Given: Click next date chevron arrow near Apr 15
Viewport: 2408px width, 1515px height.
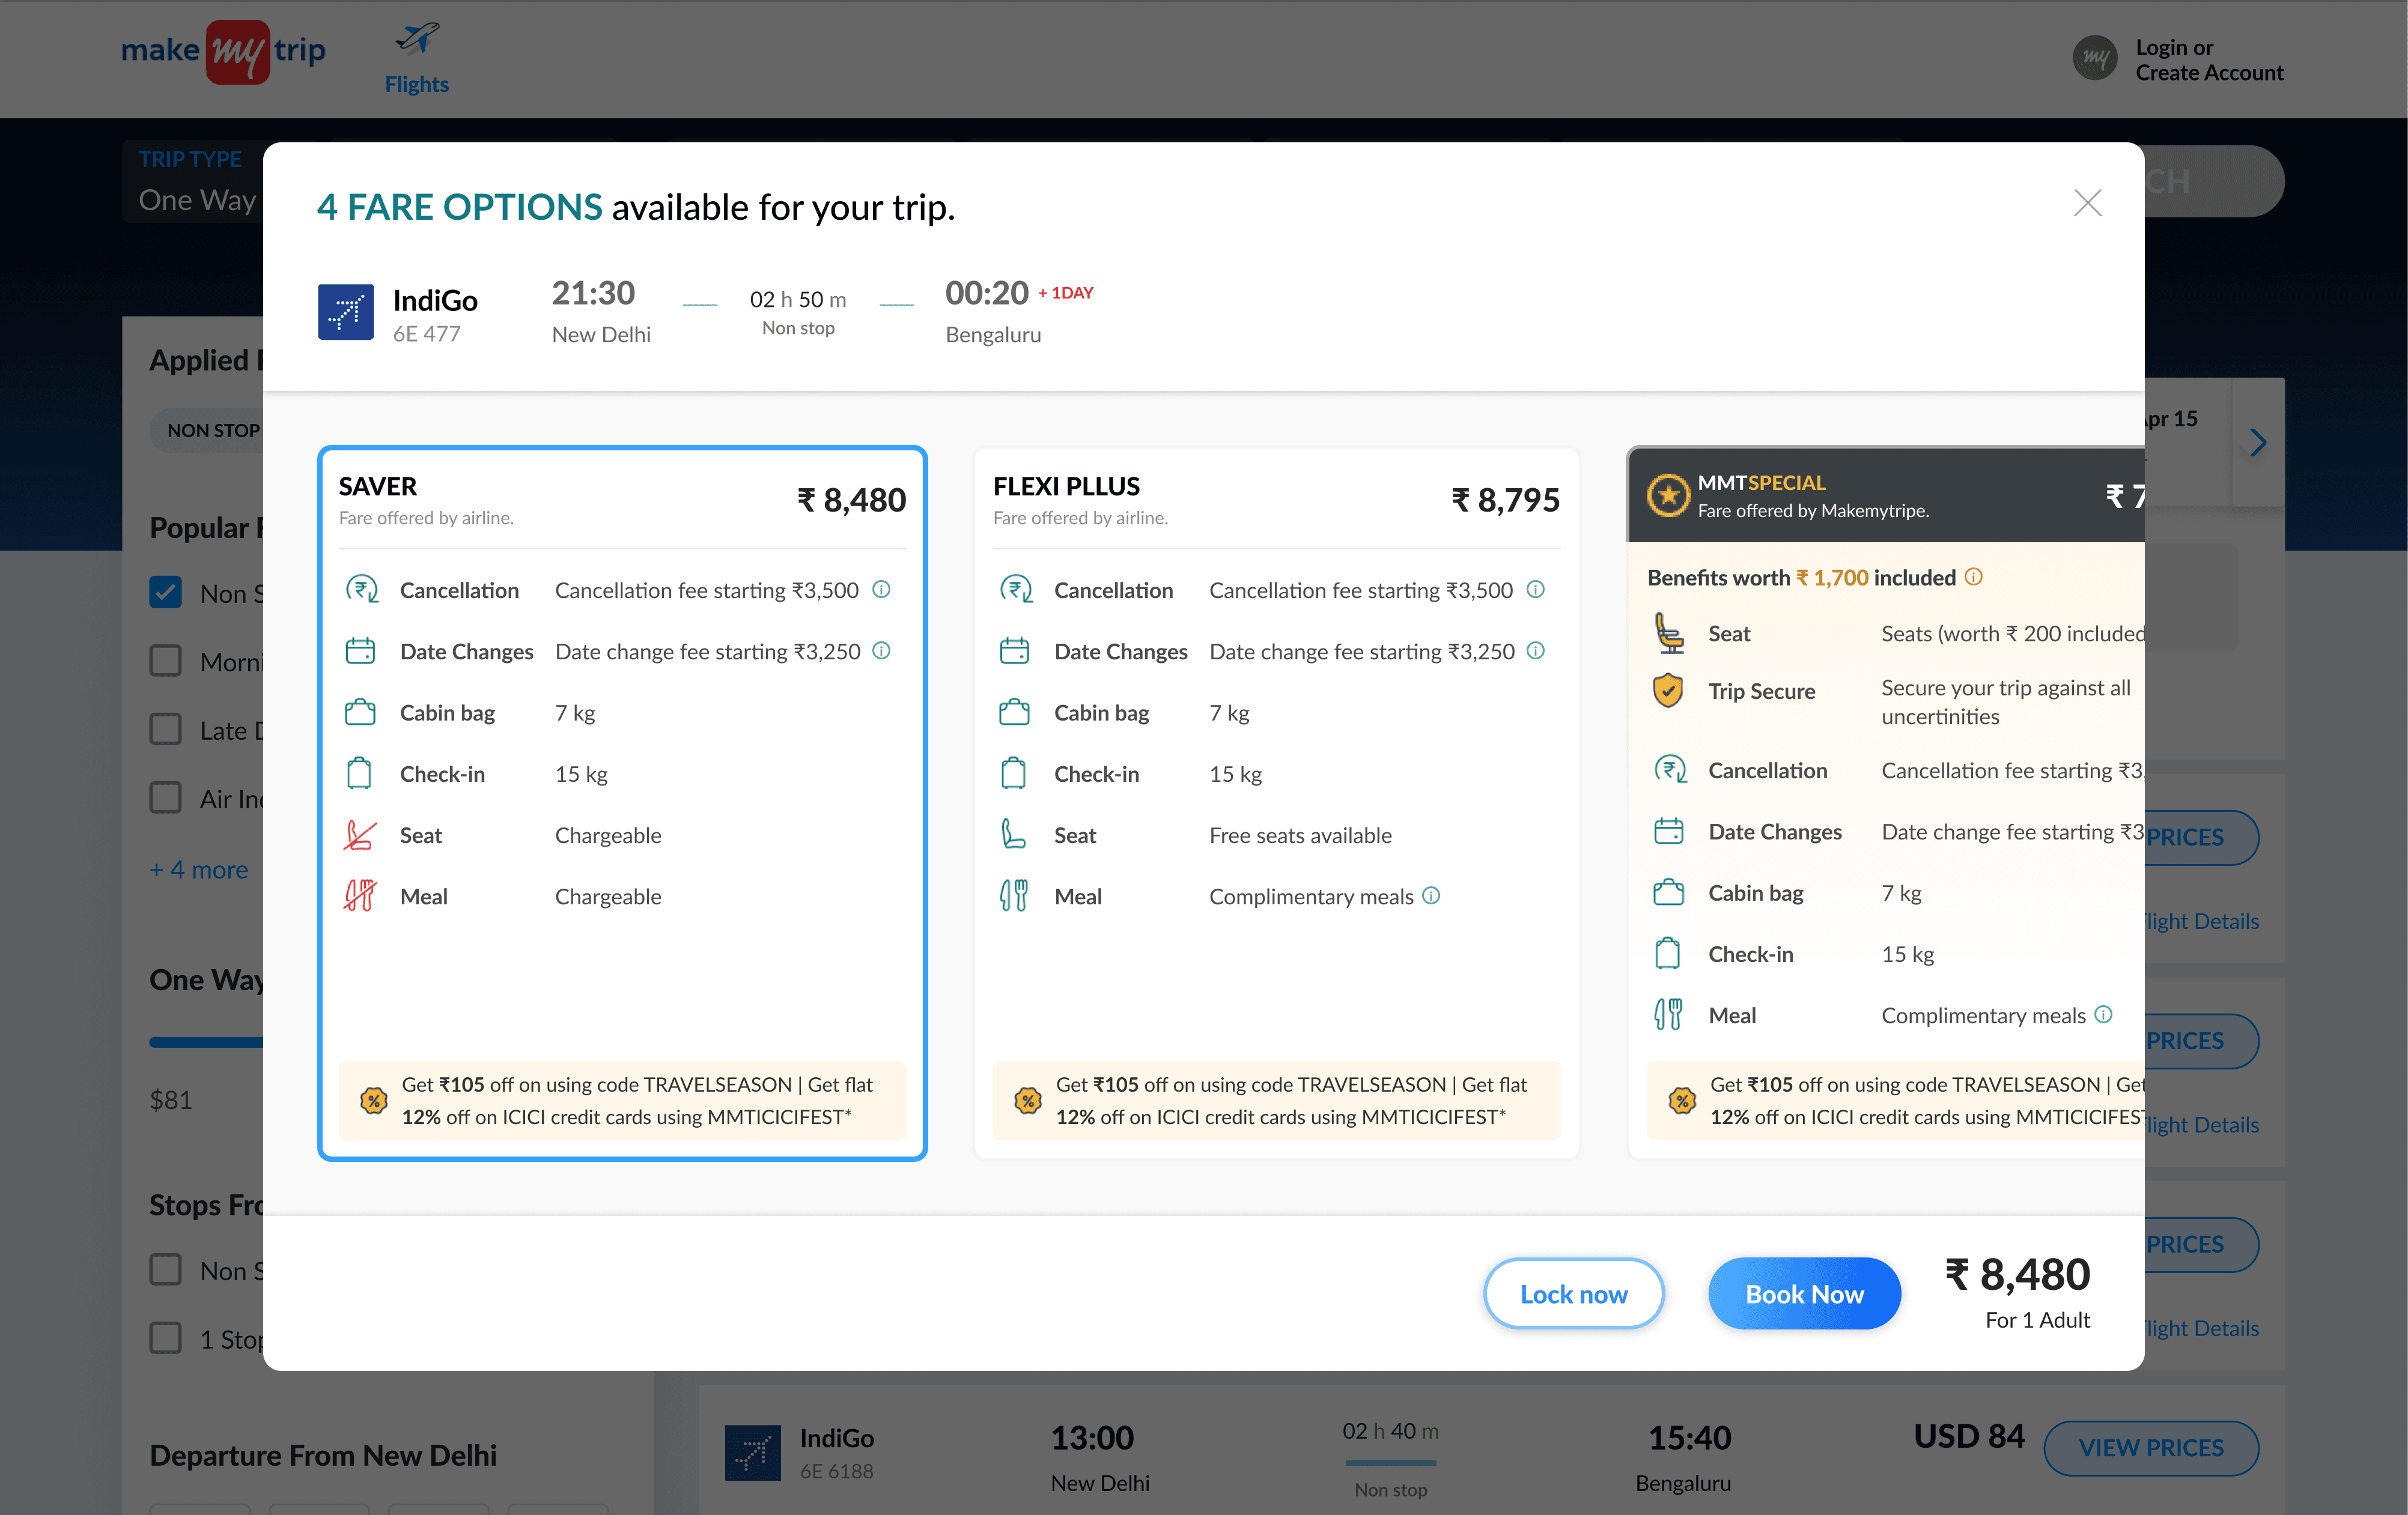Looking at the screenshot, I should coord(2258,443).
